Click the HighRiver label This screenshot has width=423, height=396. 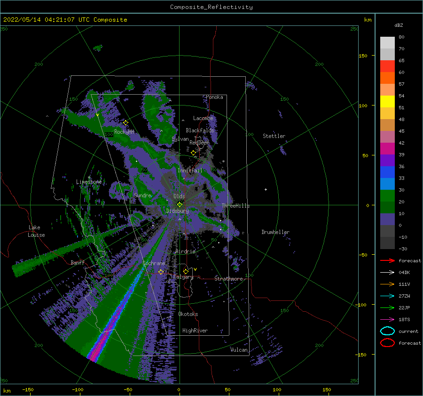195,331
